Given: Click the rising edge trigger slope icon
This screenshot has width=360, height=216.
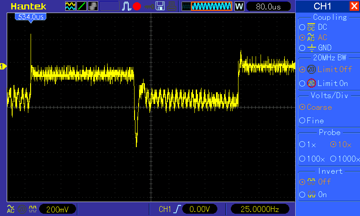Looking at the screenshot, I should (x=177, y=209).
